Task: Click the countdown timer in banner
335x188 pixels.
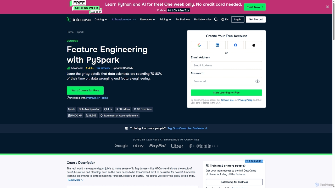Action: [178, 10]
